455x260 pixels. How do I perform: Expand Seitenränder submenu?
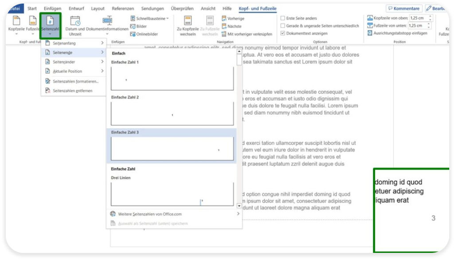coord(74,62)
